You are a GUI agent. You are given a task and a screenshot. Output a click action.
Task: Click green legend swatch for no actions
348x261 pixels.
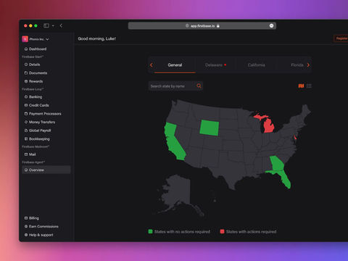coord(150,231)
